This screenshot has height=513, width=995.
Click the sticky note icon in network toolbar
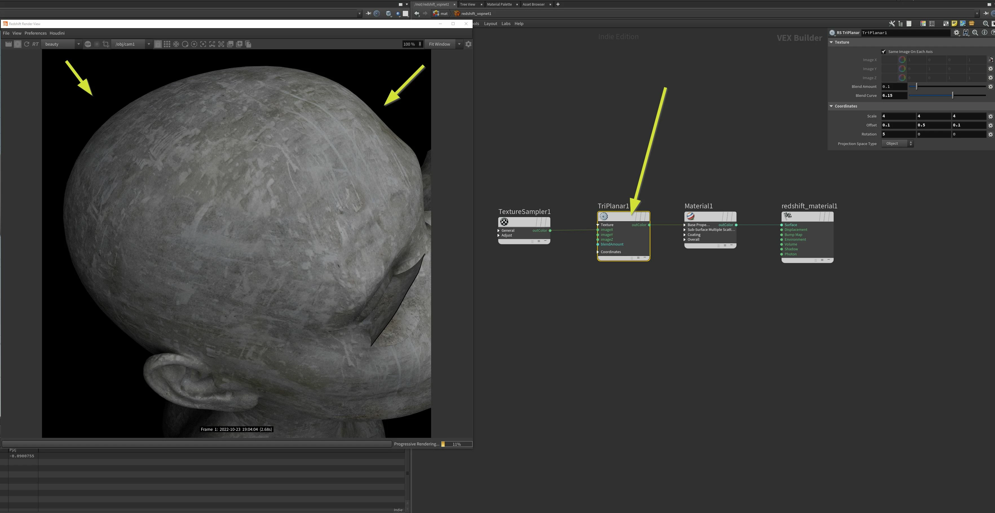[x=954, y=24]
